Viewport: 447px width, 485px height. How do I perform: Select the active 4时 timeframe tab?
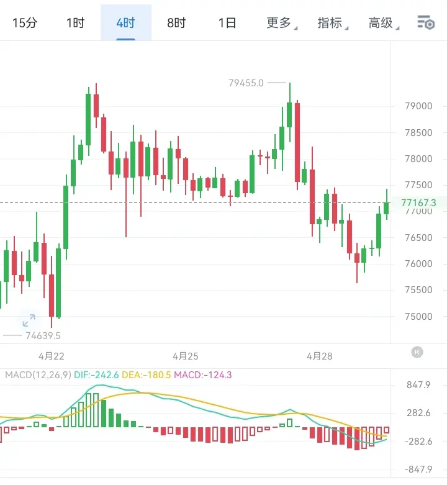tap(126, 22)
